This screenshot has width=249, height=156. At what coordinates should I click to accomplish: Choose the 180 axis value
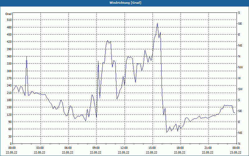9,100
